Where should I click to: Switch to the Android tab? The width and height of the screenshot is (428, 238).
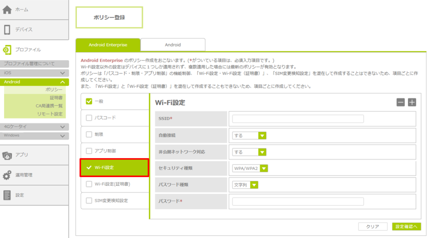173,45
